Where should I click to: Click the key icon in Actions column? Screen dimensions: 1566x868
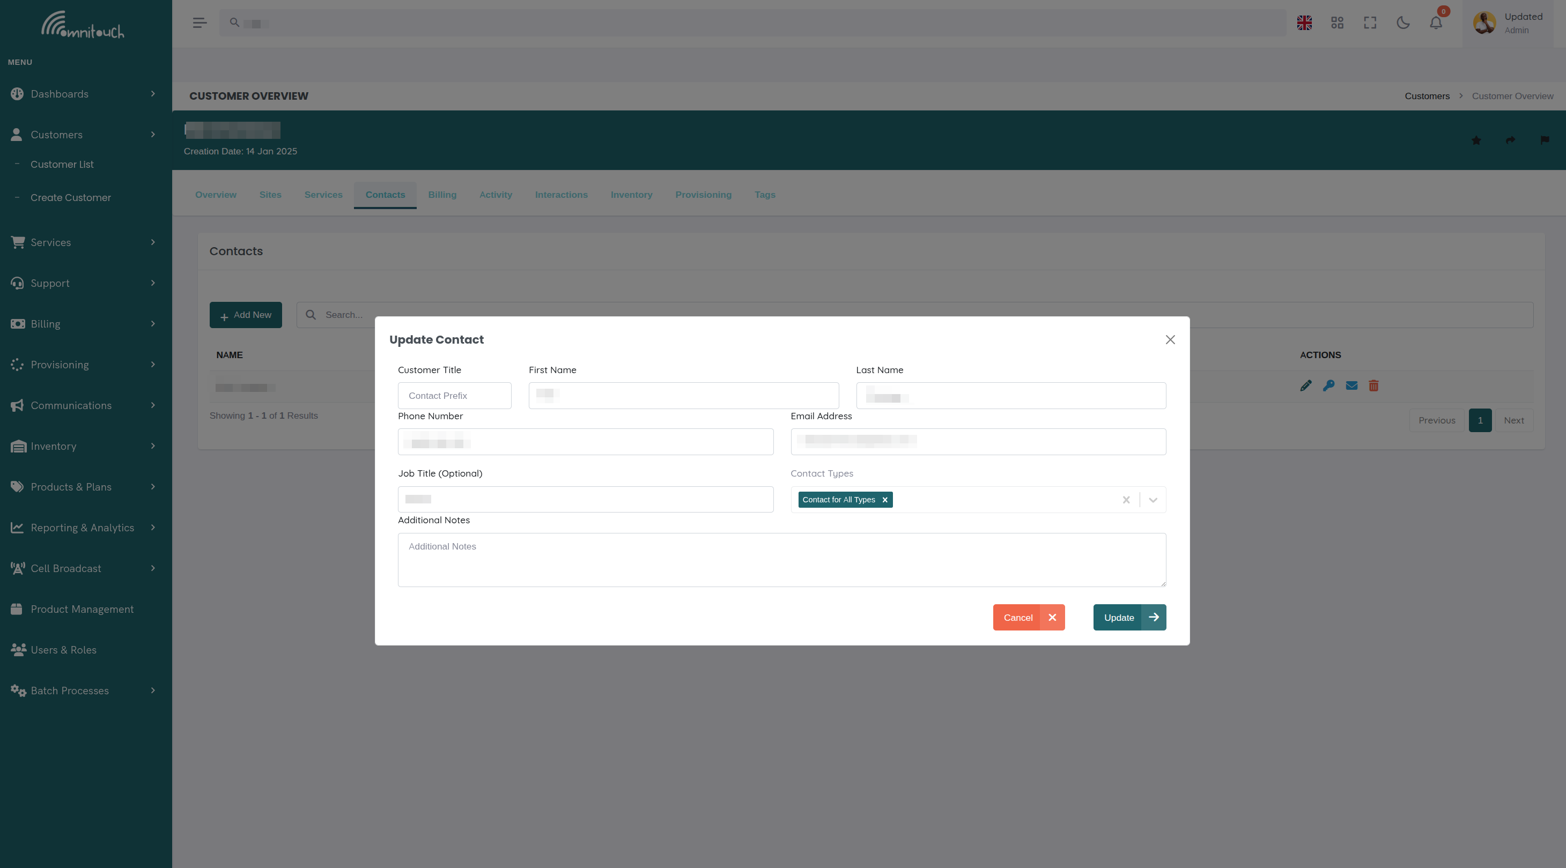click(1329, 385)
